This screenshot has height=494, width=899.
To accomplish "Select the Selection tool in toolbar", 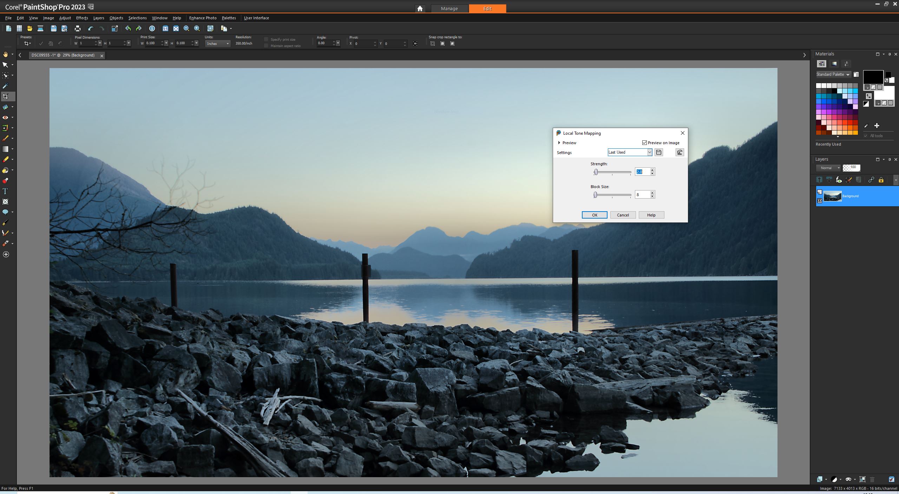I will tap(5, 75).
